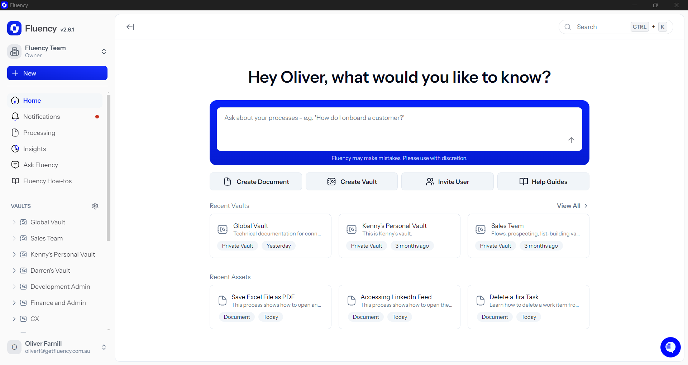688x365 pixels.
Task: Click Create Document
Action: pos(256,181)
